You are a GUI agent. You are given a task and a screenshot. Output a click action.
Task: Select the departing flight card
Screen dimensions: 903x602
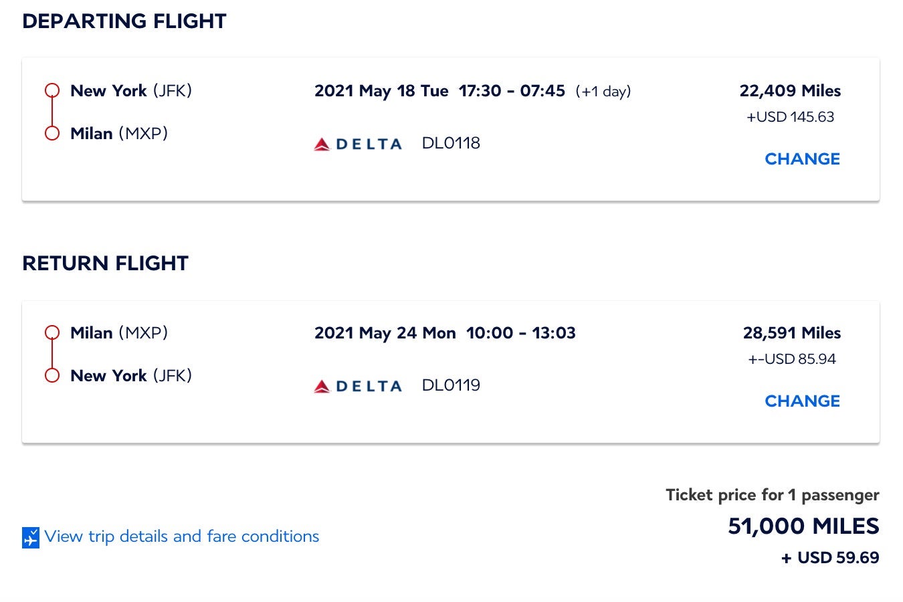click(x=451, y=128)
